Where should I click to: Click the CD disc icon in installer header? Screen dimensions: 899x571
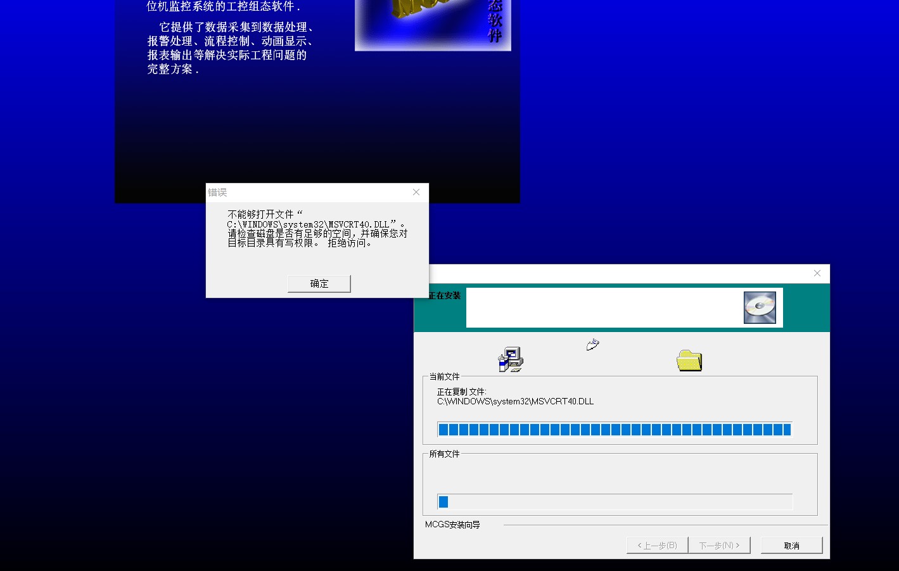click(760, 308)
